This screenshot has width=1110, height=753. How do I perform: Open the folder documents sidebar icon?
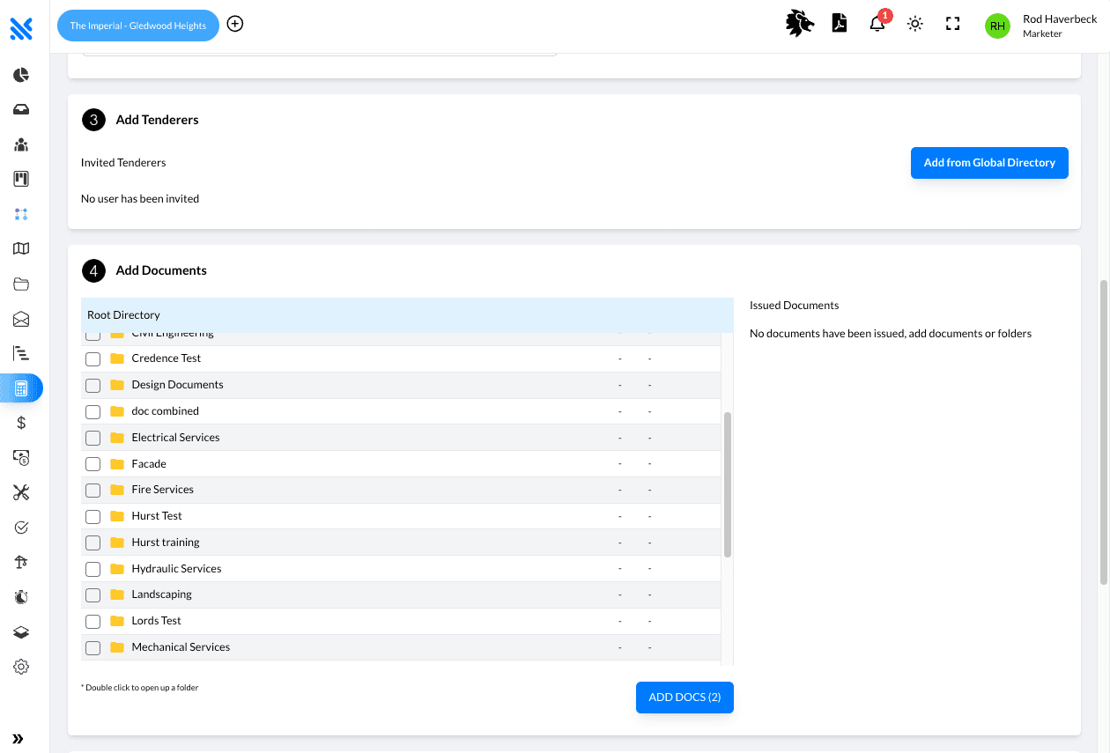pyautogui.click(x=21, y=284)
